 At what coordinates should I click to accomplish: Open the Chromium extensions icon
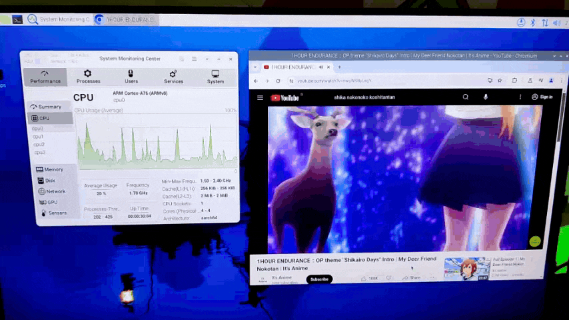[514, 80]
